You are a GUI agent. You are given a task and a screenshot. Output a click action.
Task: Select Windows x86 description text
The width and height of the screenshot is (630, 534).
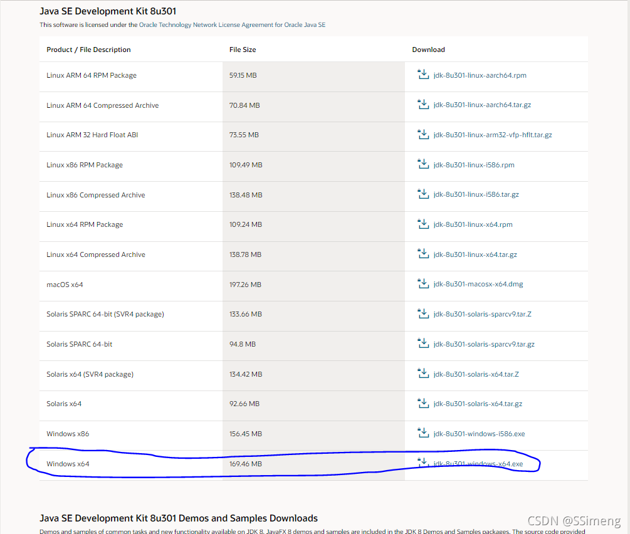pyautogui.click(x=68, y=434)
